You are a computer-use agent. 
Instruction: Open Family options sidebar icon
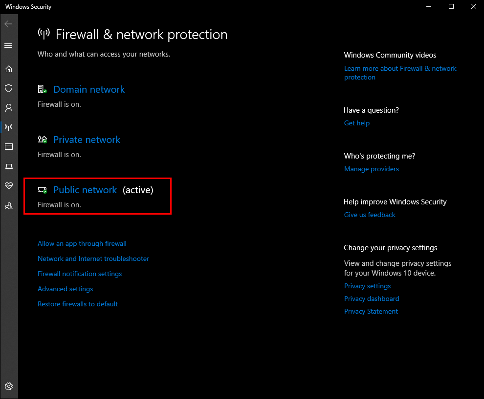pos(8,206)
